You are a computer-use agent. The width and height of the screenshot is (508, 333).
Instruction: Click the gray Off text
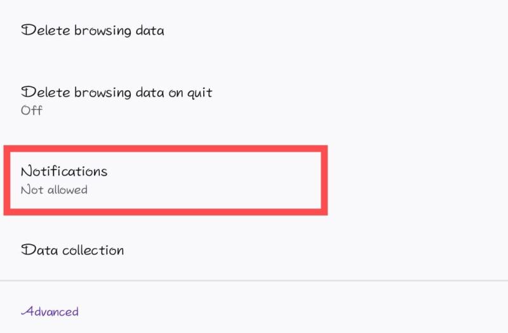pos(32,110)
